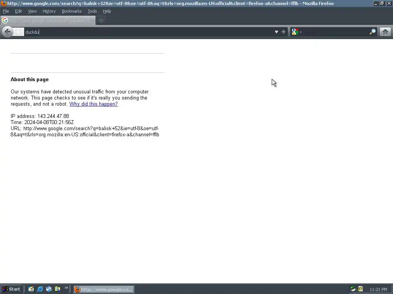Launch the first quick launch notepad icon

coord(31,289)
